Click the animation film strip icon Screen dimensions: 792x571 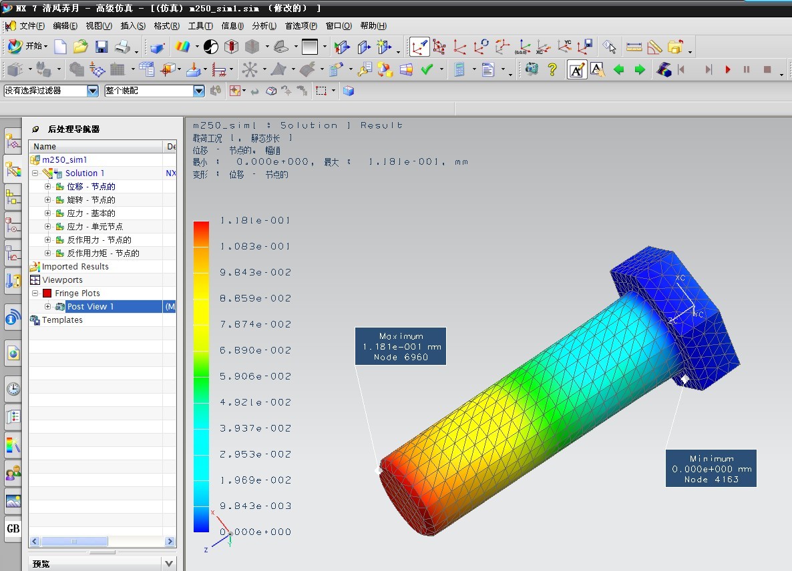[663, 69]
